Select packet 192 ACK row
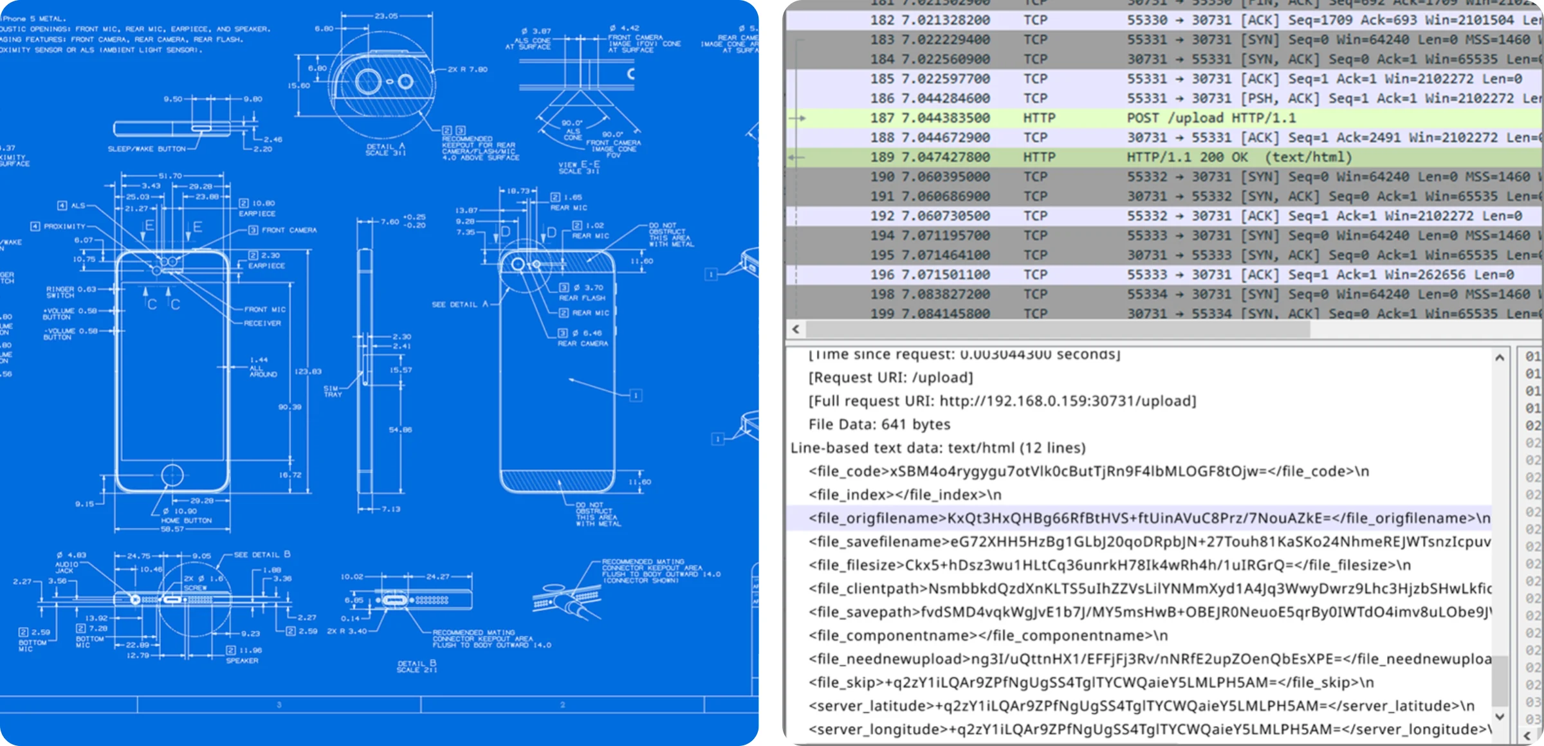 [1164, 216]
